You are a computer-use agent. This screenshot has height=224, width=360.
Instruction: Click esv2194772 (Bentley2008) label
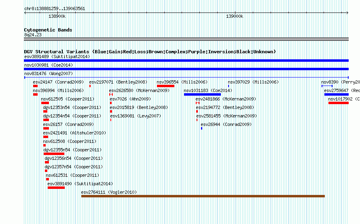pyautogui.click(x=225, y=107)
